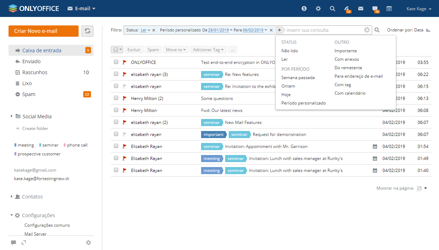The width and height of the screenshot is (439, 250).
Task: Select 'Semana passada' period filter
Action: (x=298, y=78)
